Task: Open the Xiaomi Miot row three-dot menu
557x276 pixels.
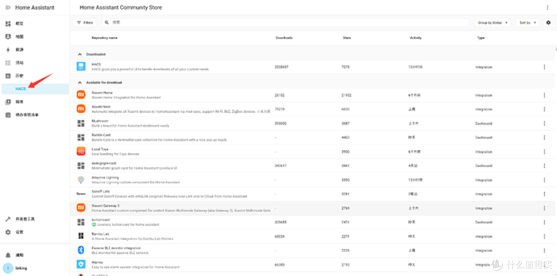Action: point(544,109)
